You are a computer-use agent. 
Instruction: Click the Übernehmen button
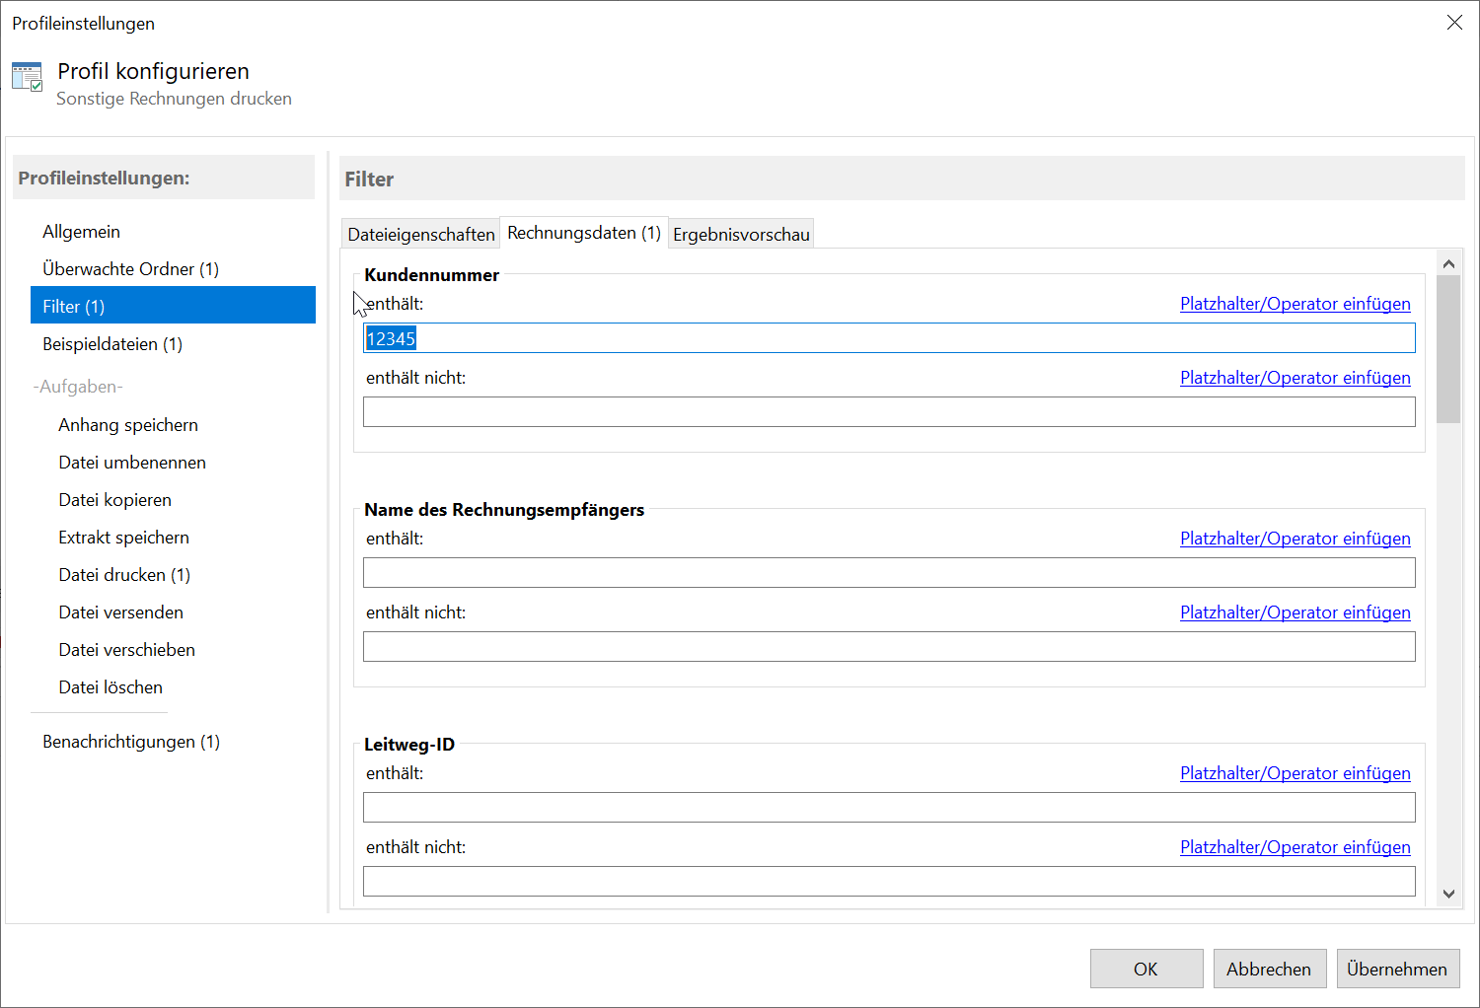click(1397, 969)
